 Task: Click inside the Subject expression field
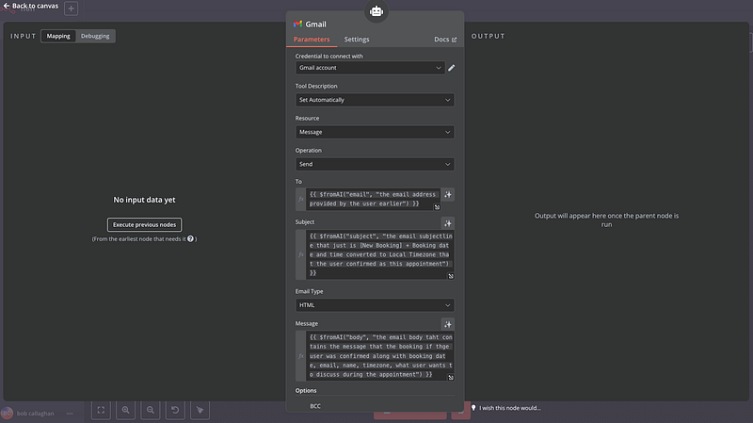tap(372, 252)
